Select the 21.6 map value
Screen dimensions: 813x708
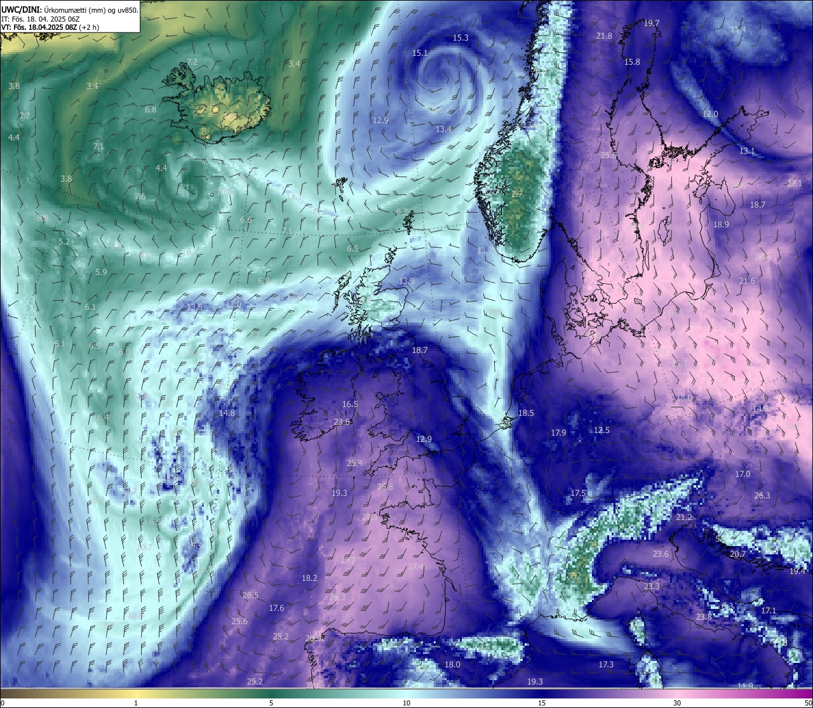(747, 281)
